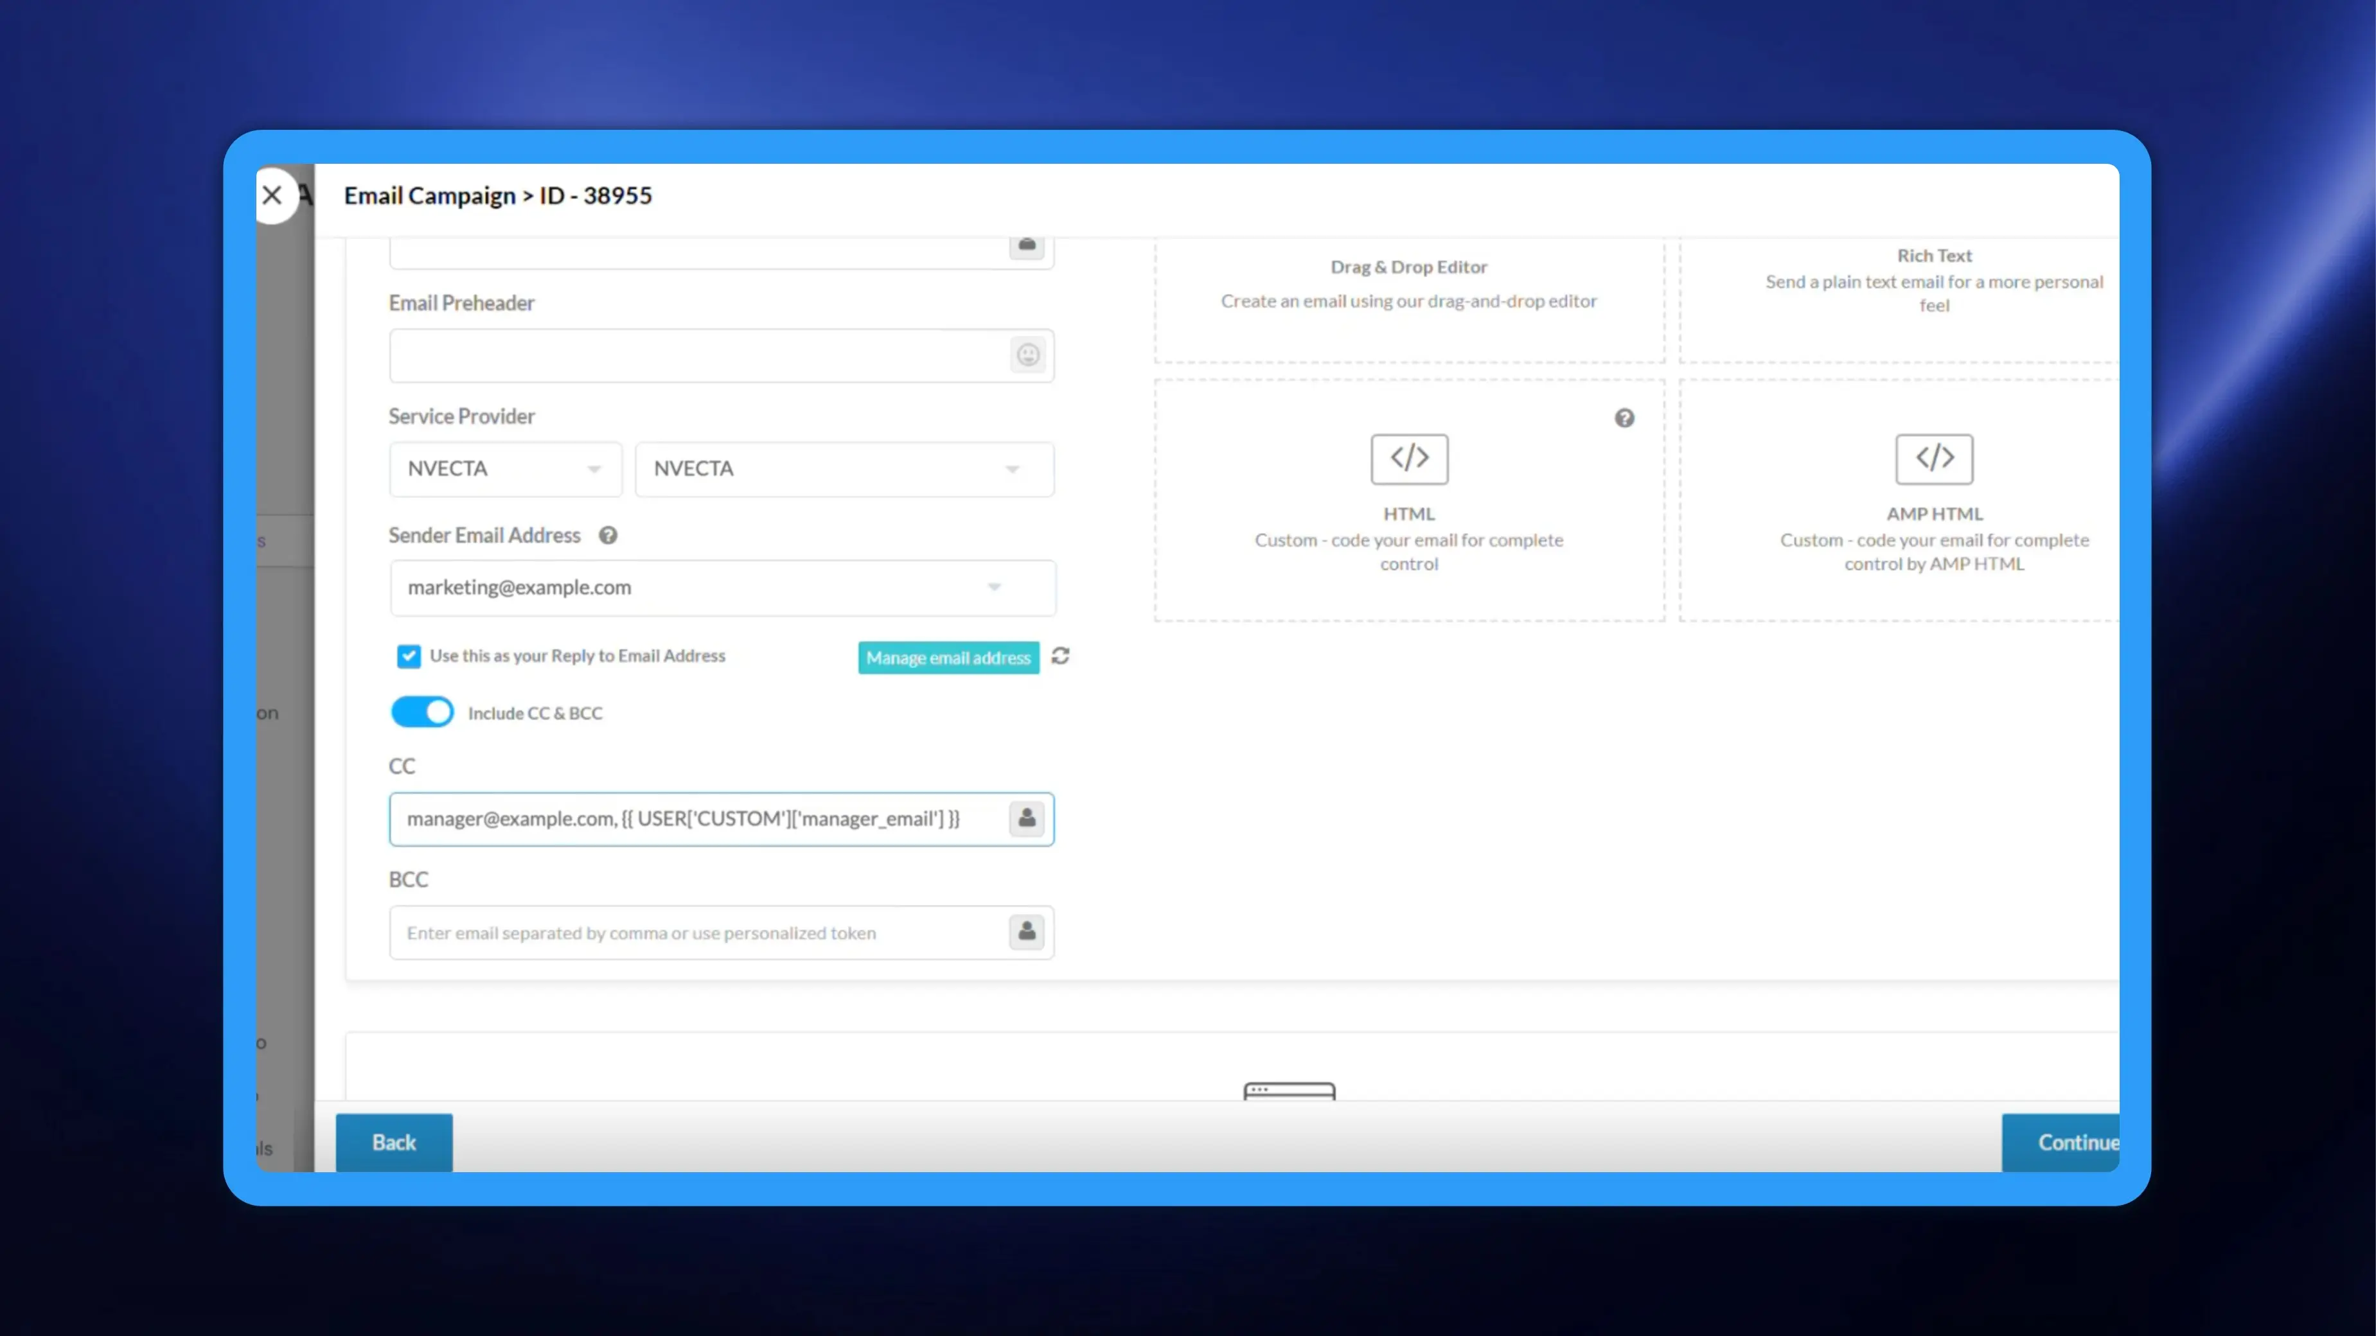Toggle 'Use this as your Reply to Email Address'

point(409,656)
